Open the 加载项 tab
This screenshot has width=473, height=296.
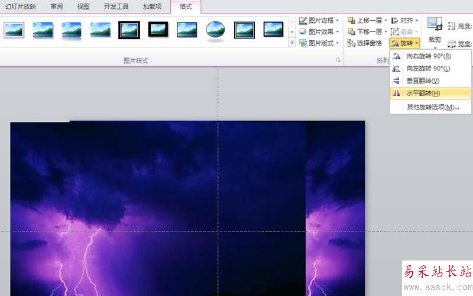tap(153, 7)
